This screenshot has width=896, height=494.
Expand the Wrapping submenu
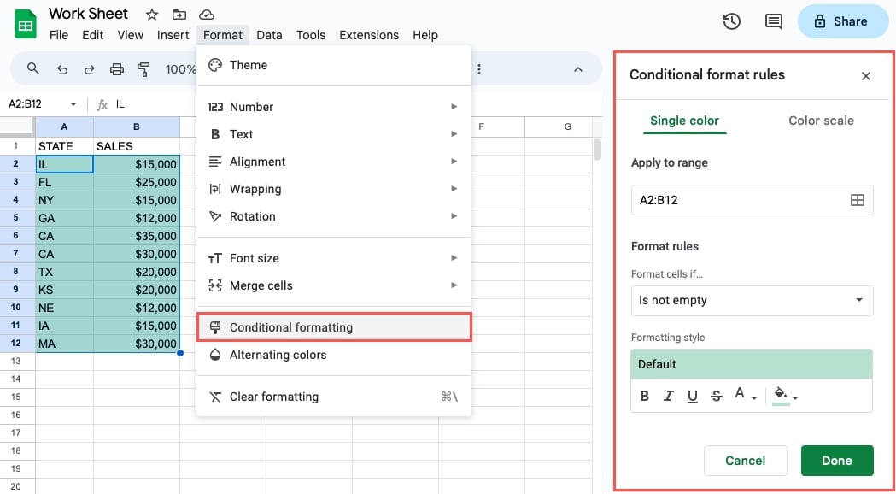(x=334, y=189)
